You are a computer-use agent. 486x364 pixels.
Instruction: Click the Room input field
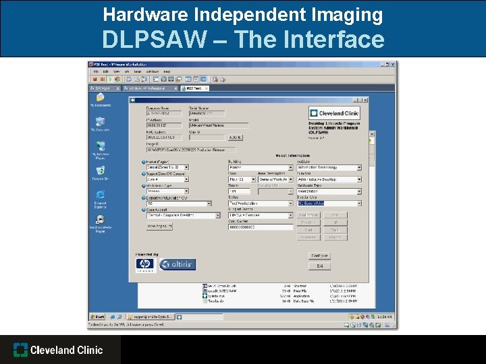click(x=239, y=191)
